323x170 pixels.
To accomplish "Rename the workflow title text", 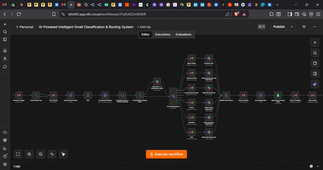I will coord(86,27).
